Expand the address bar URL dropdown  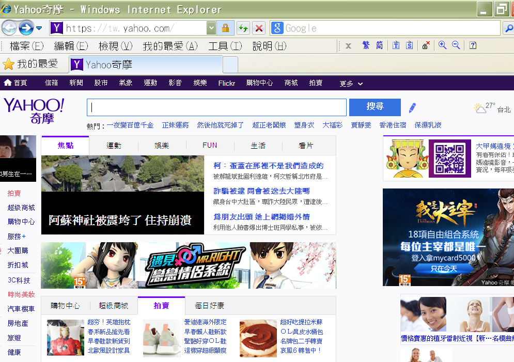click(211, 28)
